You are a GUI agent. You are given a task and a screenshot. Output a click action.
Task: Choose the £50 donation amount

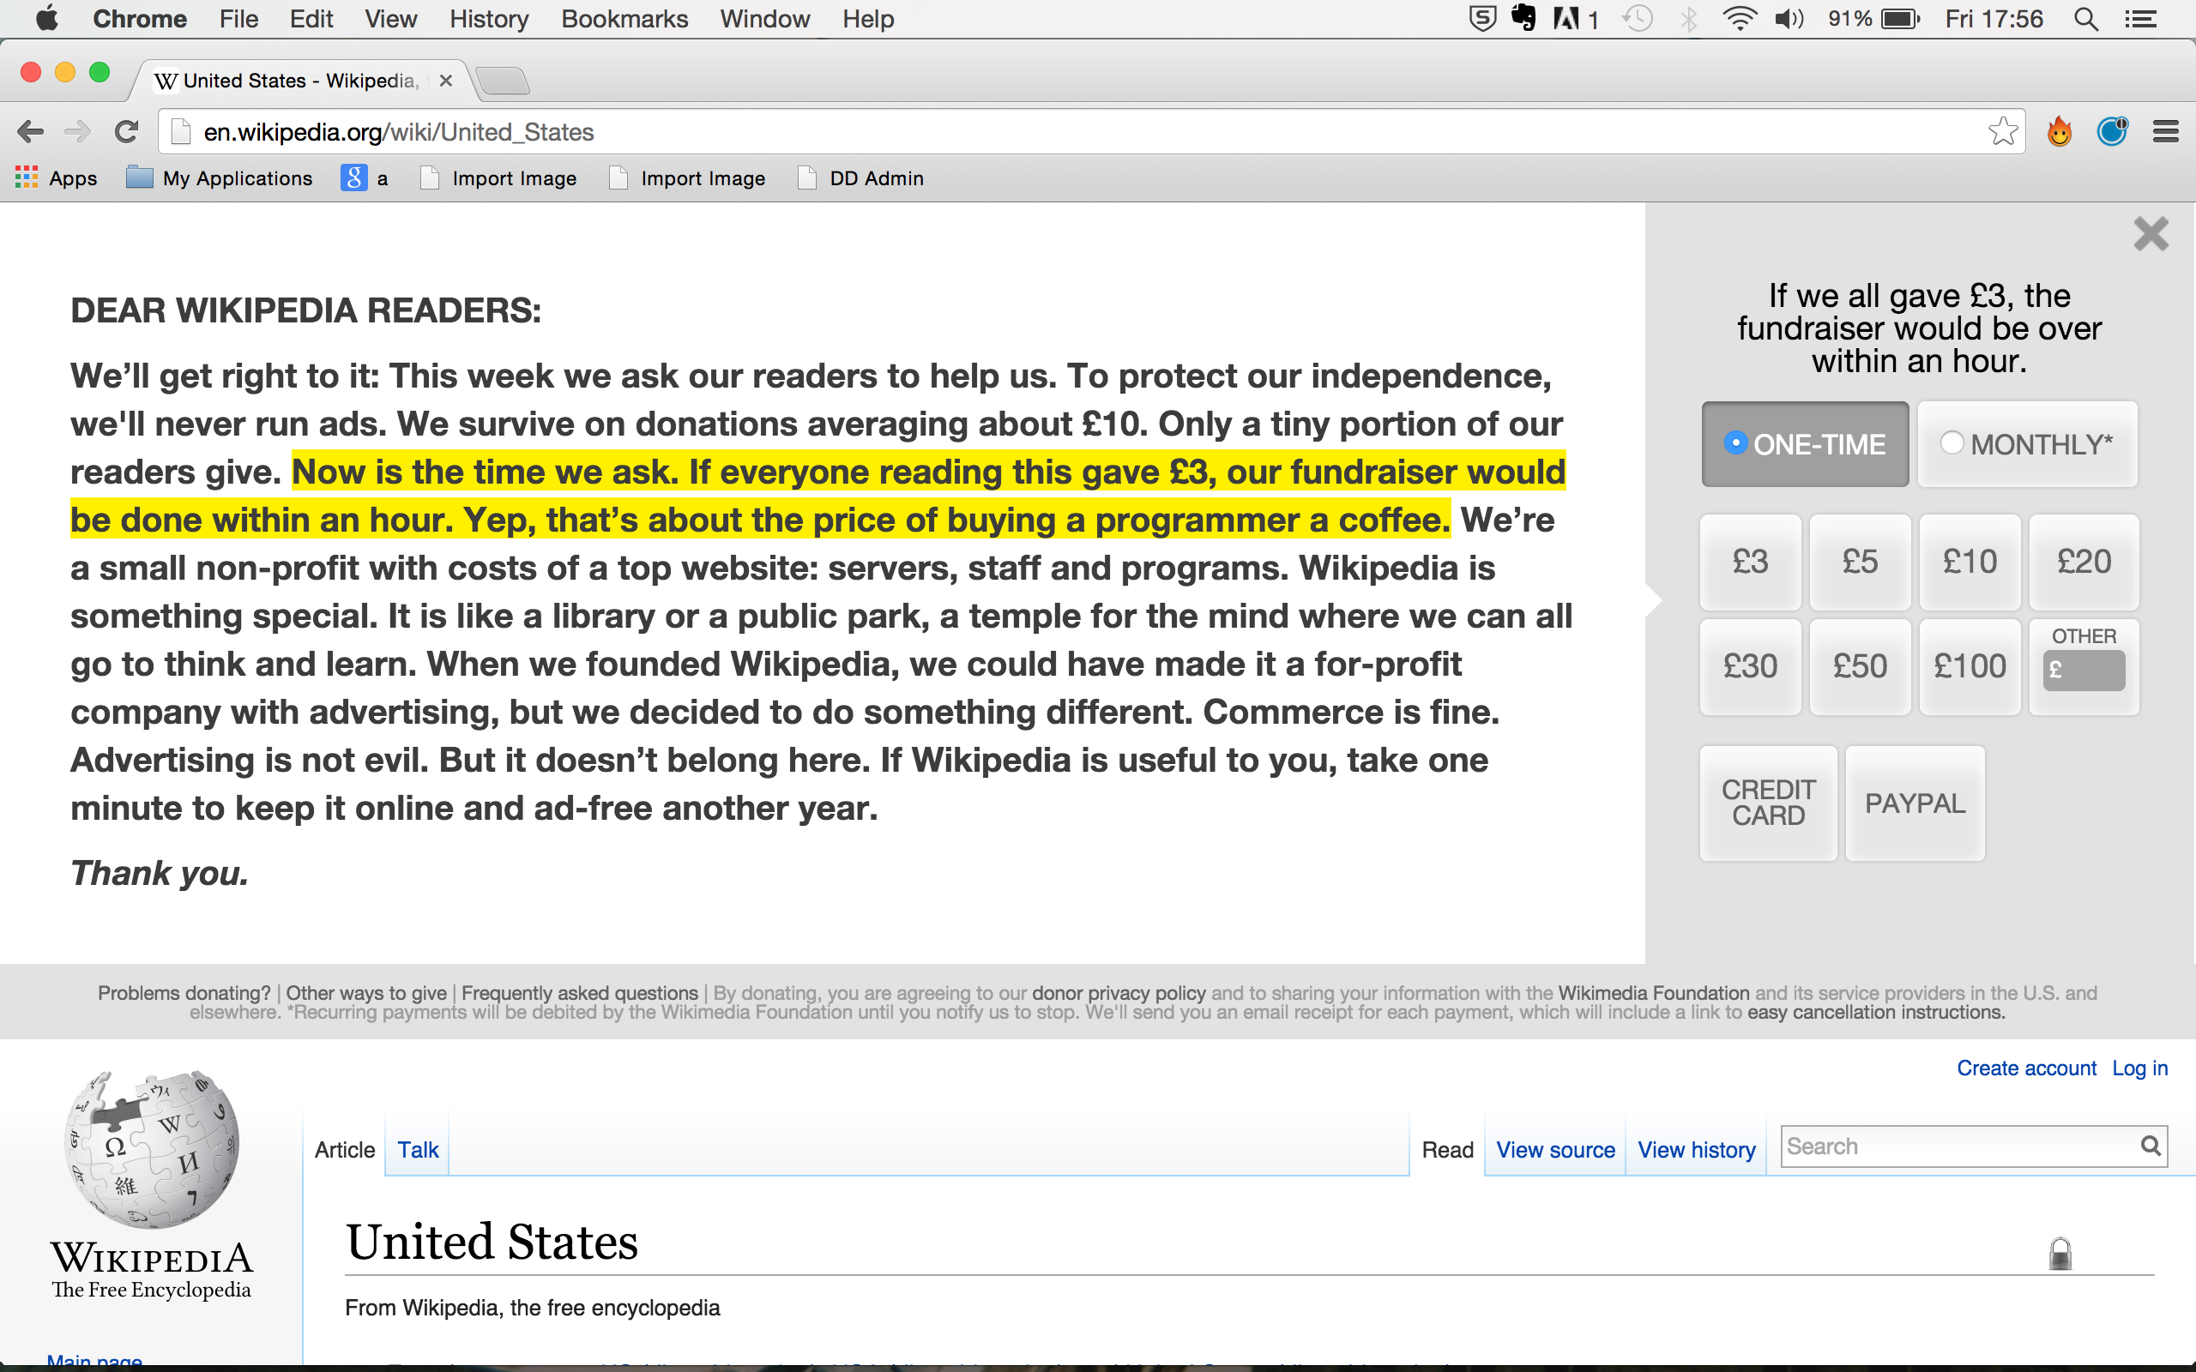point(1861,667)
